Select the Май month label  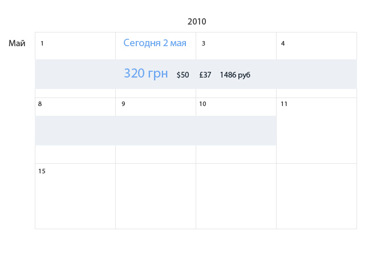coord(17,43)
